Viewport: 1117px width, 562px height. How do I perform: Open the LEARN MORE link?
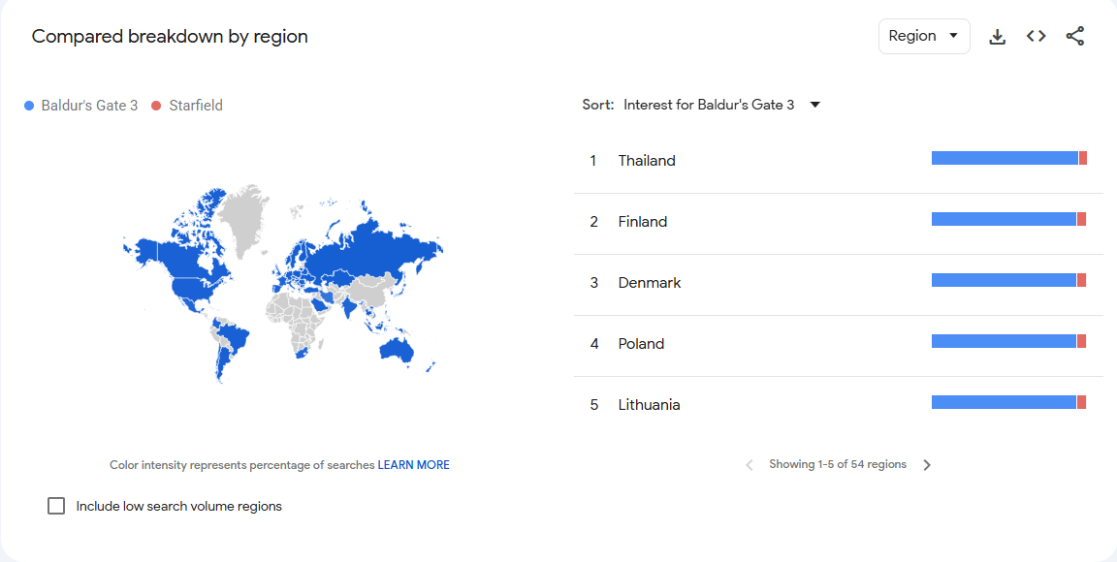(x=413, y=465)
